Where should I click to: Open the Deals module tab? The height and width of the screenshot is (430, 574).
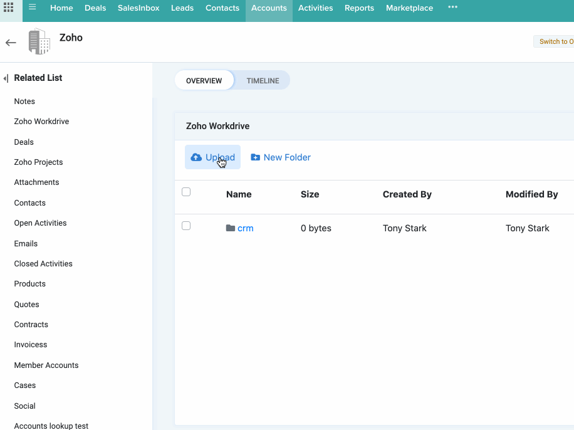[95, 8]
